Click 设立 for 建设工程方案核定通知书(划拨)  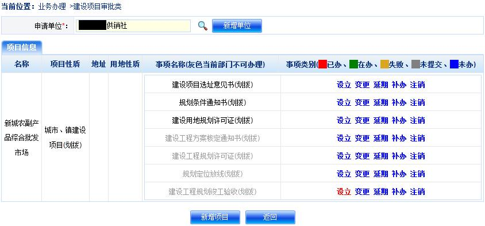344,138
